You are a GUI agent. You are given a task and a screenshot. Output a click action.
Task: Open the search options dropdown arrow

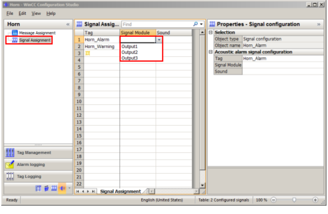(201, 24)
